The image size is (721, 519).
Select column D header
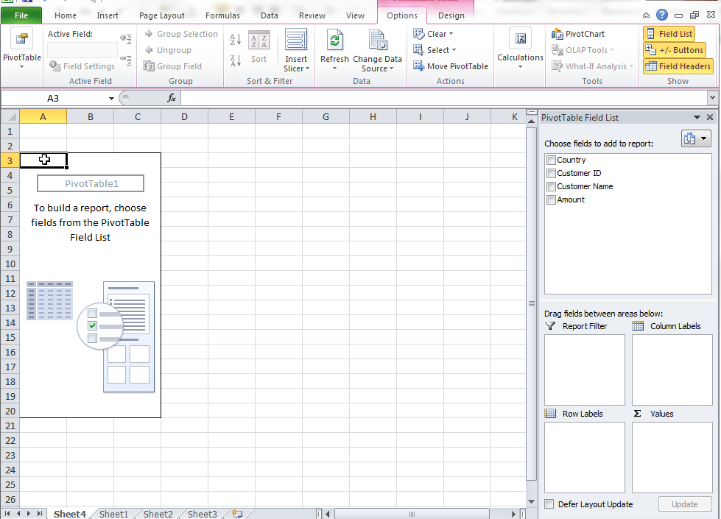[184, 117]
